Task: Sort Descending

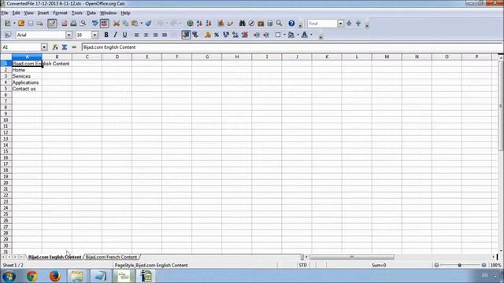Action: pyautogui.click(x=209, y=24)
